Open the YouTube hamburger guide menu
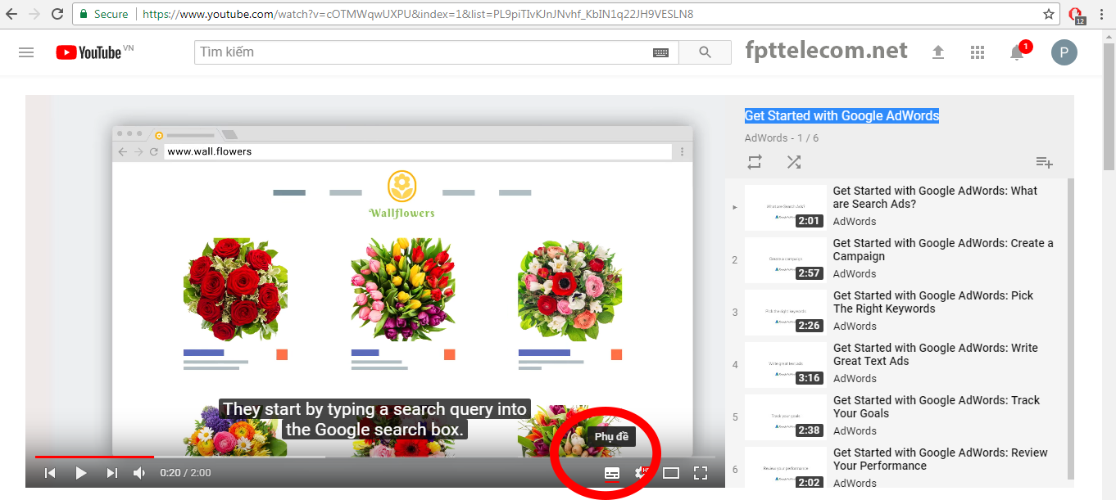Image resolution: width=1116 pixels, height=500 pixels. point(26,52)
